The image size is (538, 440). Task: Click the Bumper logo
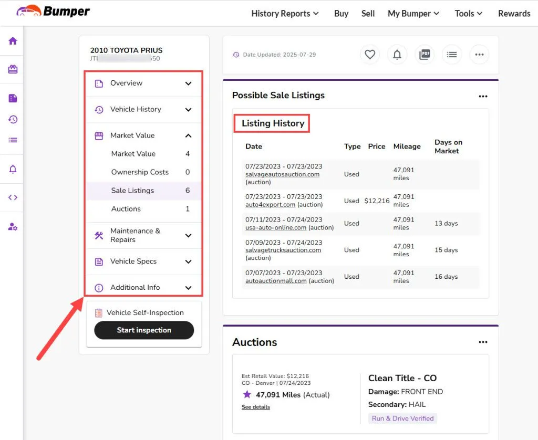(x=53, y=12)
